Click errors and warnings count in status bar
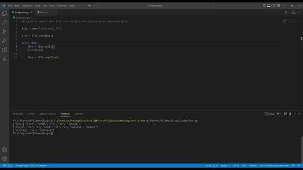The width and height of the screenshot is (303, 170). point(8,166)
